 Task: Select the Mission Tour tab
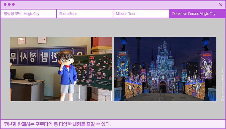pyautogui.click(x=141, y=14)
